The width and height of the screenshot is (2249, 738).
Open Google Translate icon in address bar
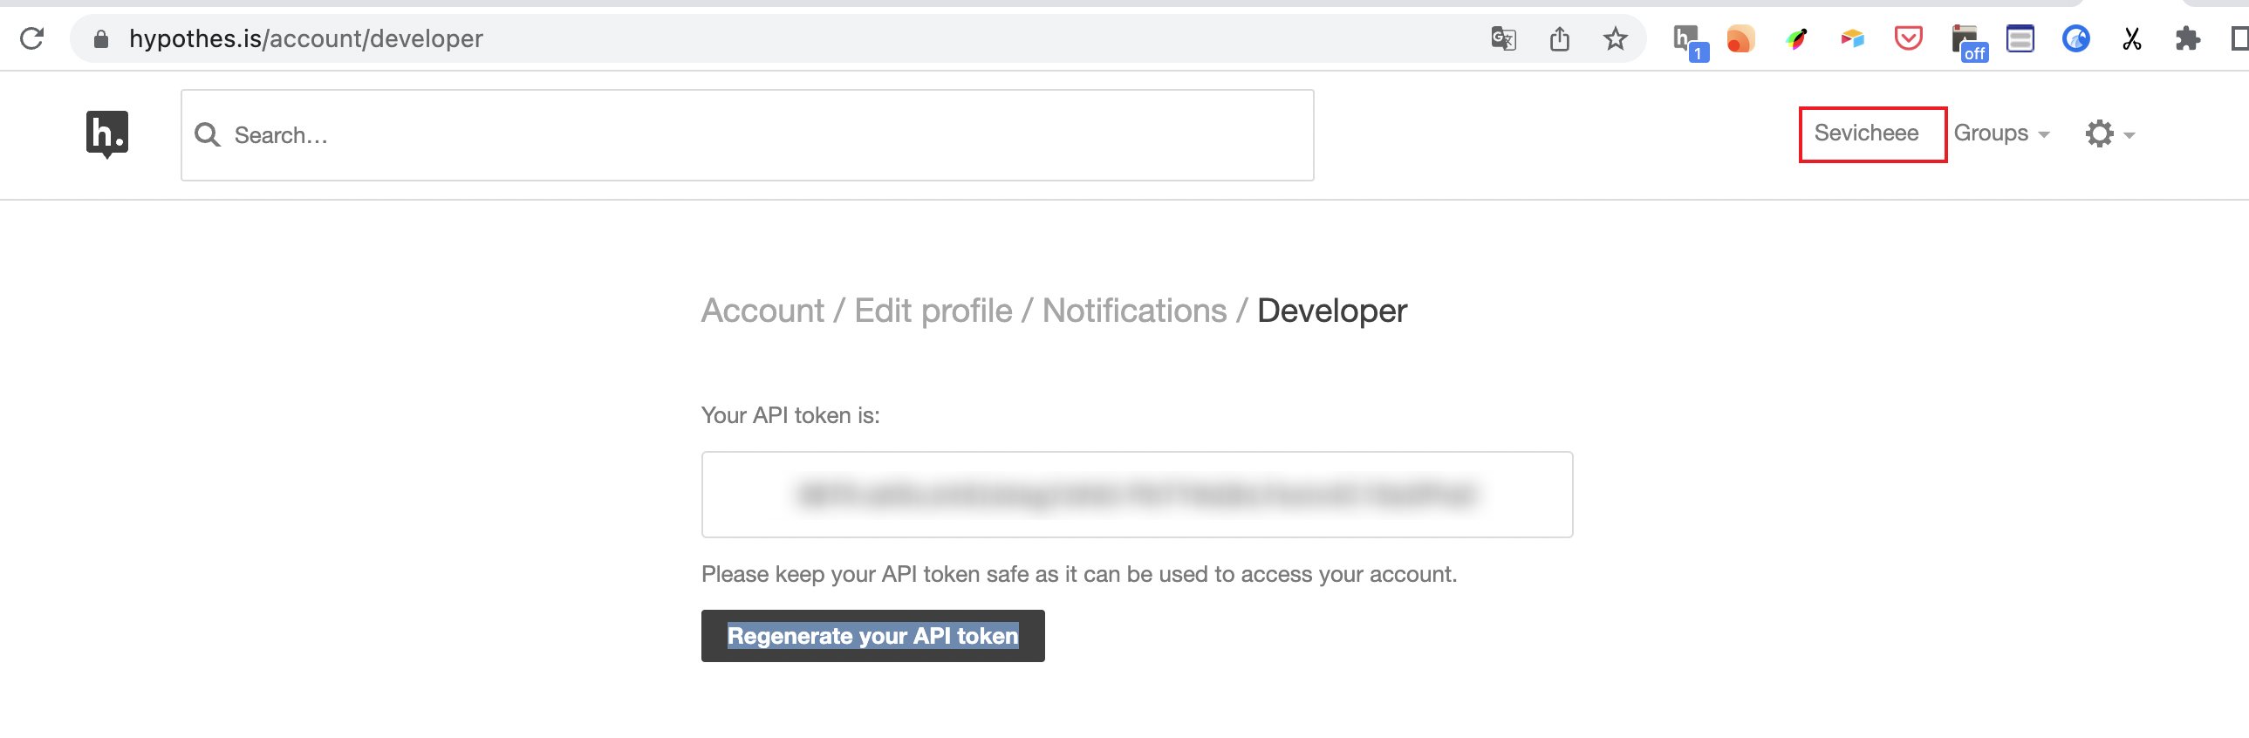point(1502,38)
